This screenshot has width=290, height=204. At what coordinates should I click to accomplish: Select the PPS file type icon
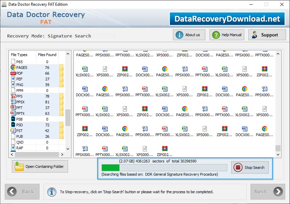[x=13, y=96]
